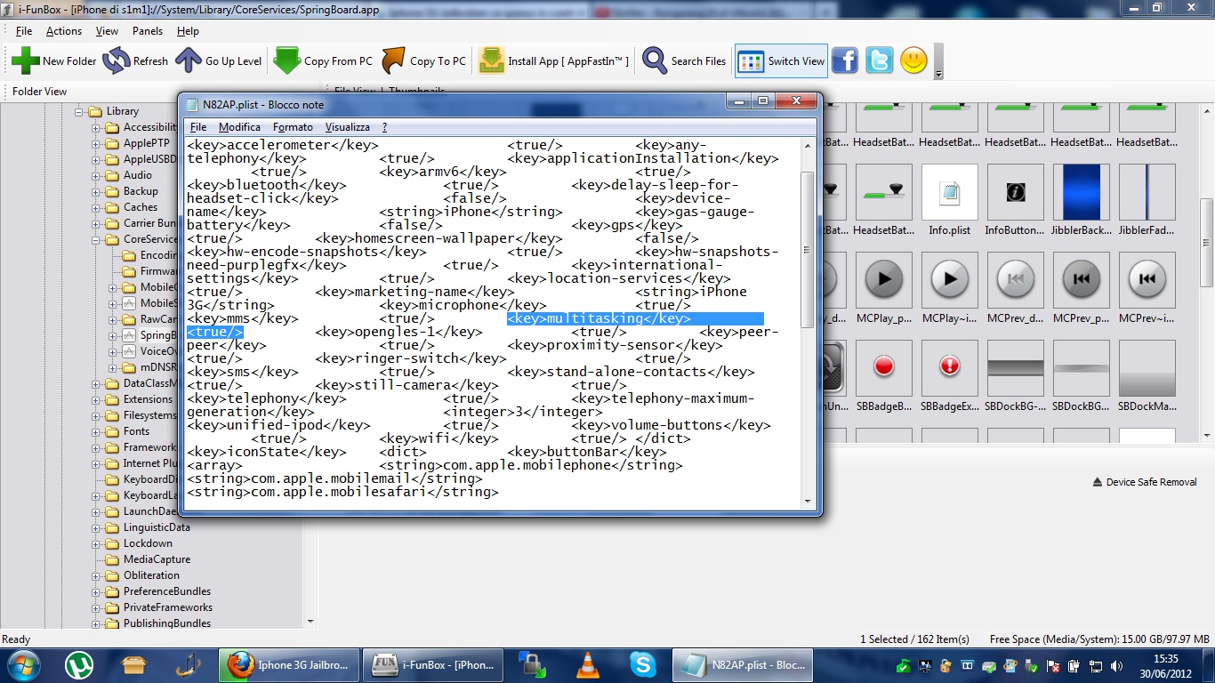The width and height of the screenshot is (1215, 683).
Task: Toggle Switch View mode
Action: (781, 60)
